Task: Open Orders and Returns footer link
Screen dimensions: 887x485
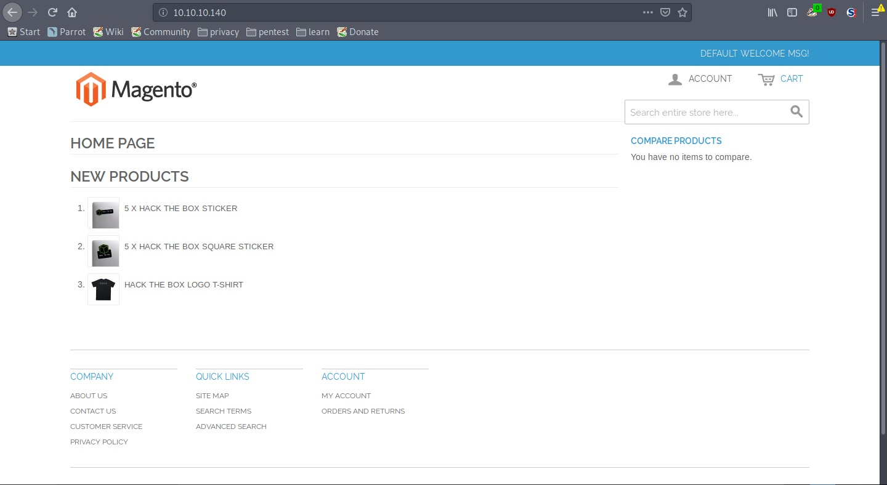Action: point(363,411)
